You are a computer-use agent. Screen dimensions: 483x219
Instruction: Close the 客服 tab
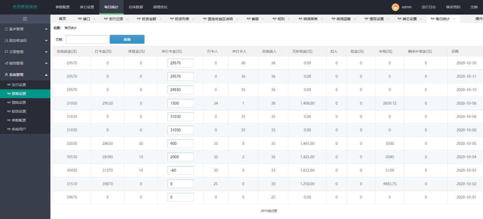(263, 19)
